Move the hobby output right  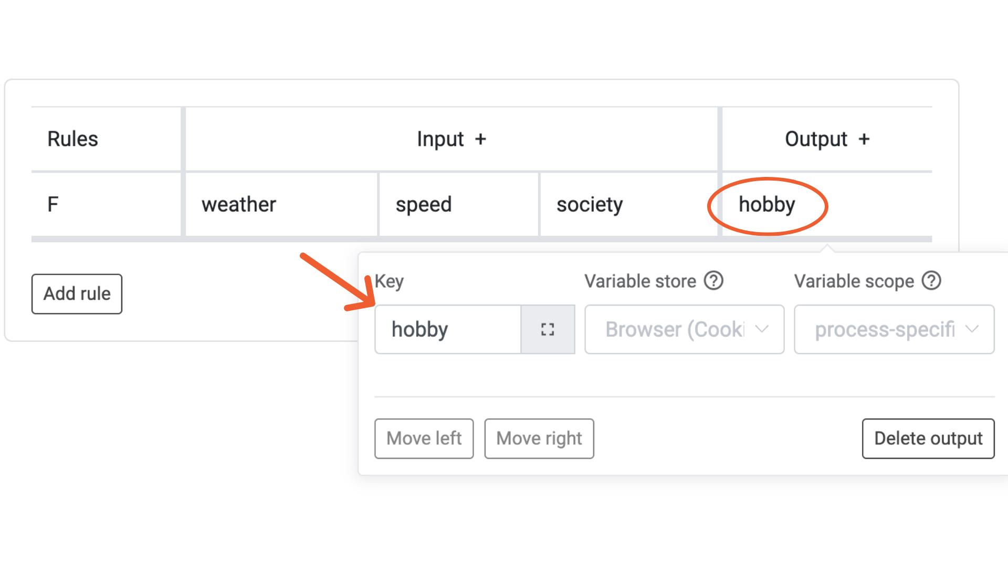pyautogui.click(x=539, y=438)
